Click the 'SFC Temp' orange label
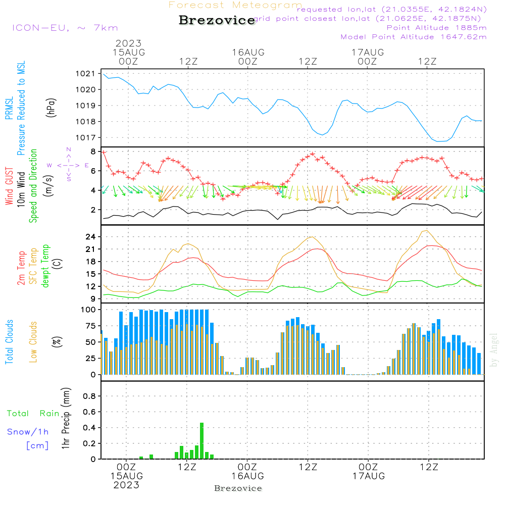 (x=33, y=266)
